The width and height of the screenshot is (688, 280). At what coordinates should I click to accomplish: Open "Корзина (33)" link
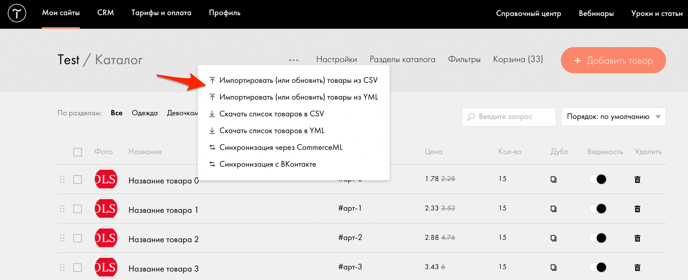point(518,59)
